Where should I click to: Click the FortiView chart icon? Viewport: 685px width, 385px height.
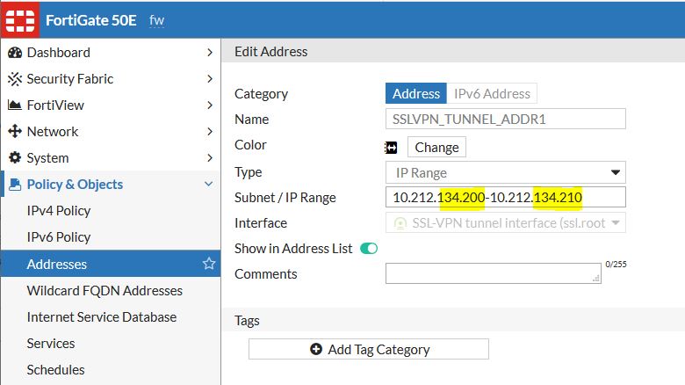pos(15,105)
